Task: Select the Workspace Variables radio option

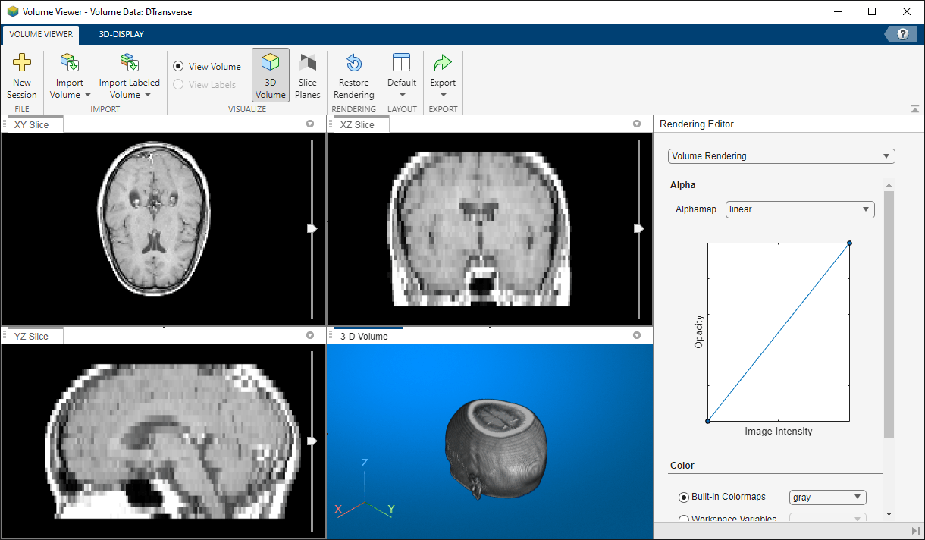Action: point(684,519)
